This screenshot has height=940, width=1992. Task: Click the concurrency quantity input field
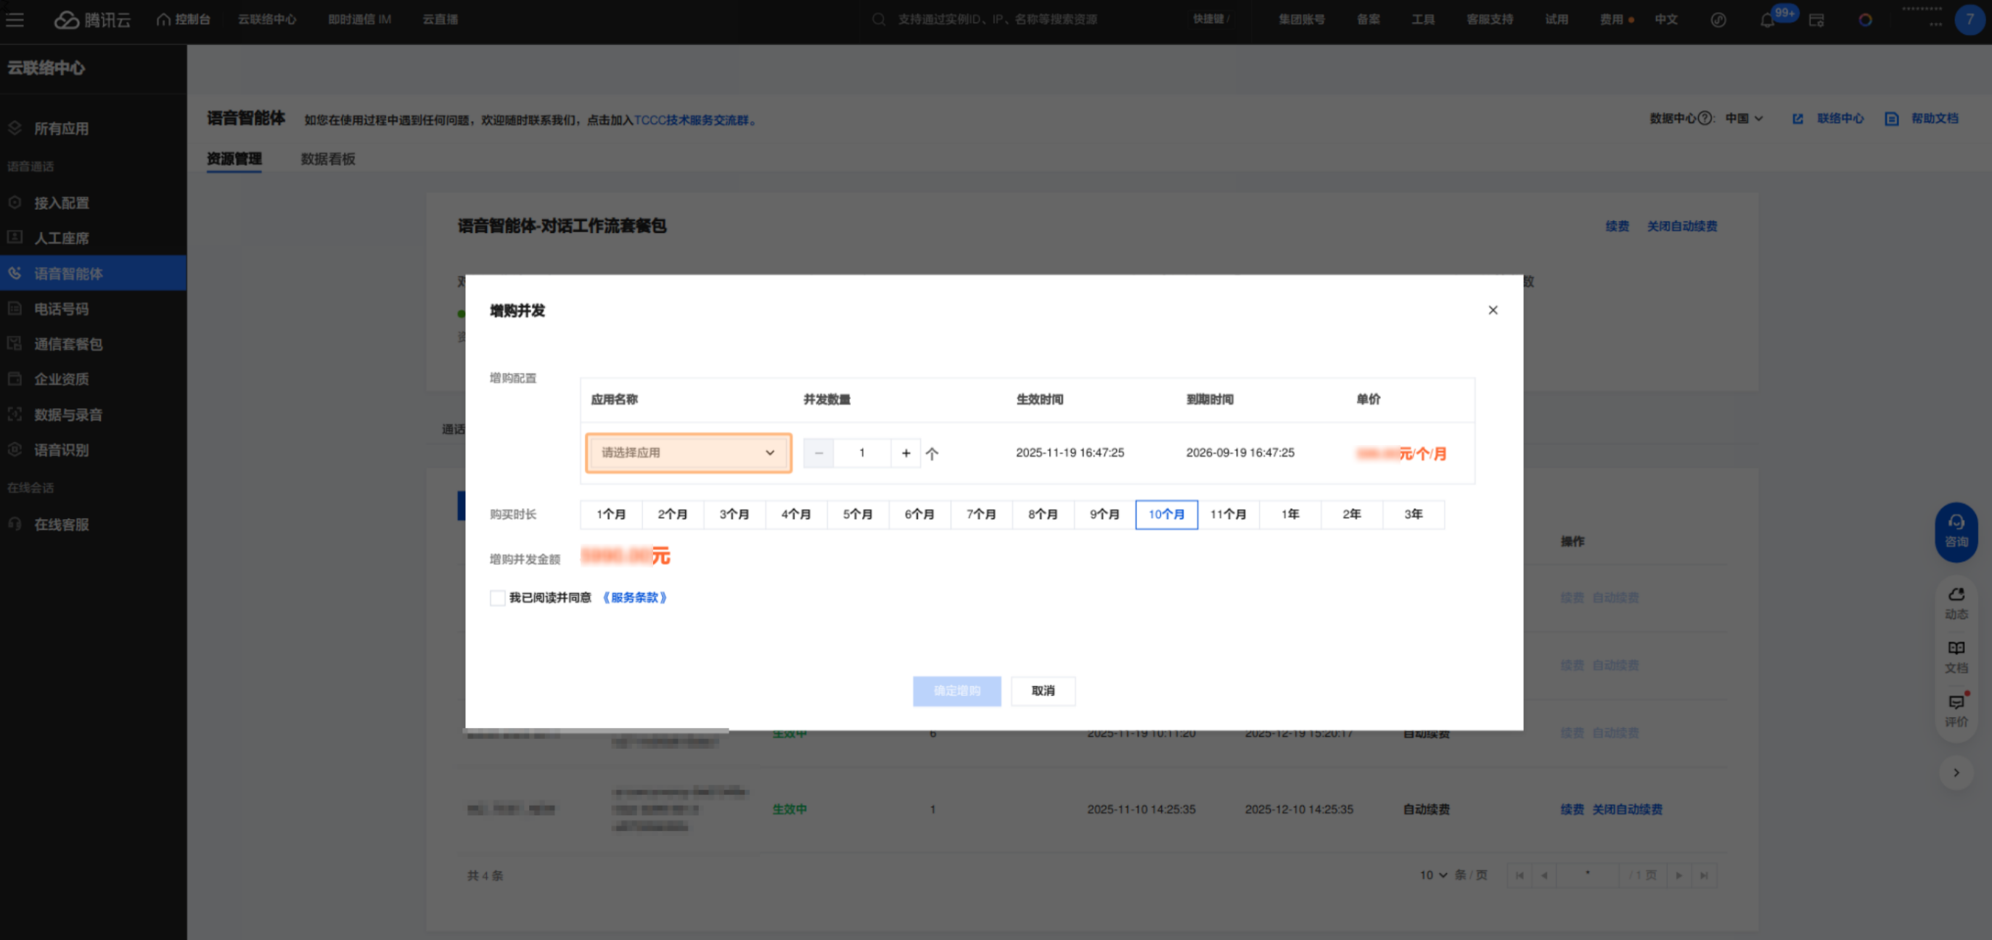tap(861, 453)
